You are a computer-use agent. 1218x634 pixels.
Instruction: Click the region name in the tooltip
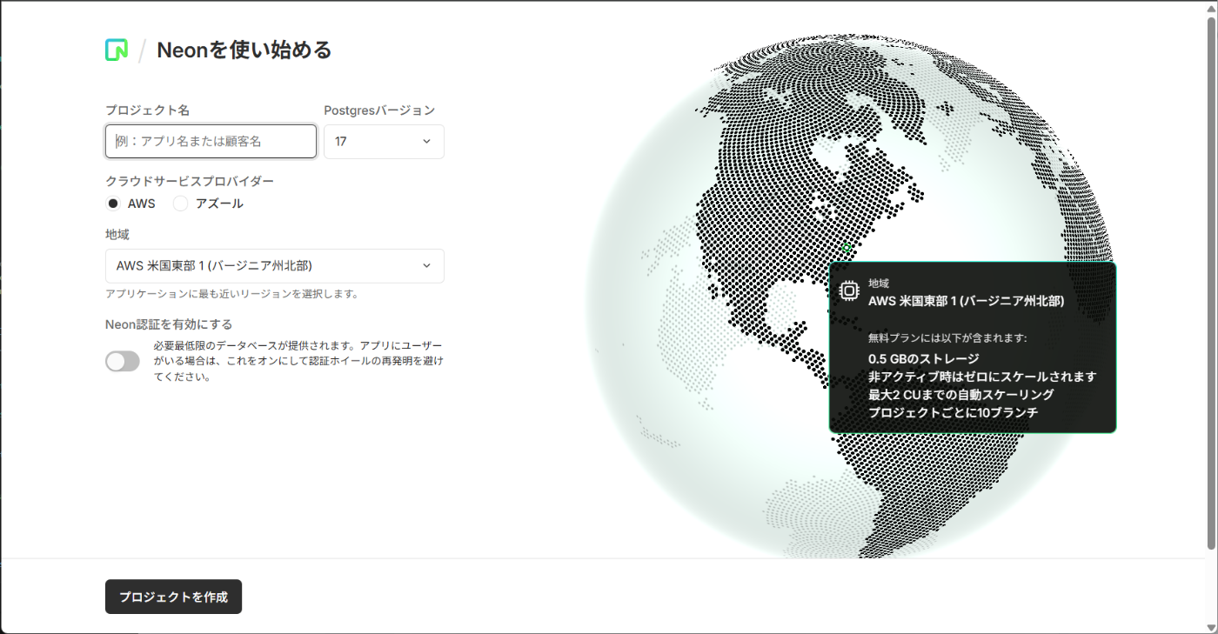coord(967,301)
